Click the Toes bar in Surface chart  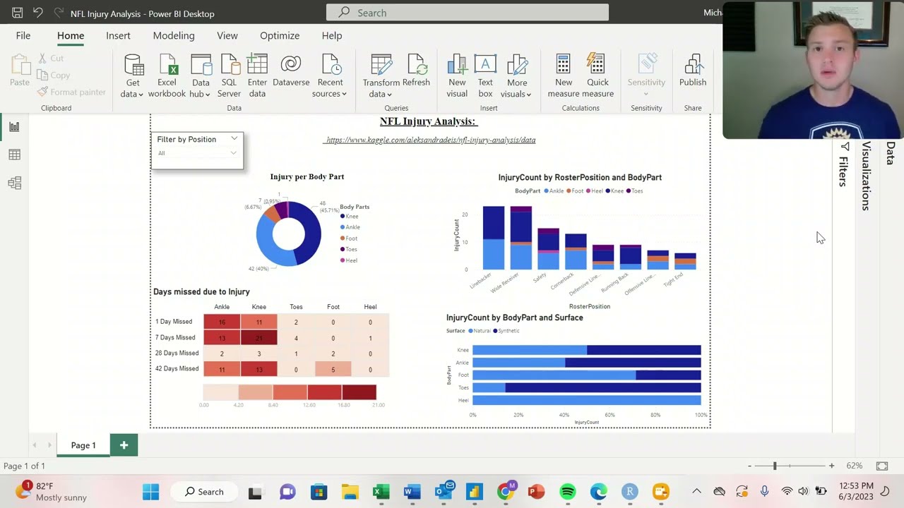tap(586, 387)
